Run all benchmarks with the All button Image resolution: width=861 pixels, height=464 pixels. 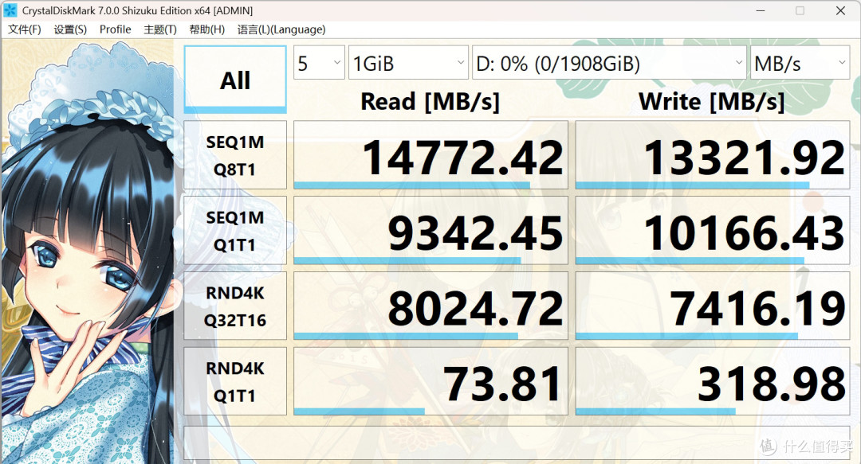235,80
